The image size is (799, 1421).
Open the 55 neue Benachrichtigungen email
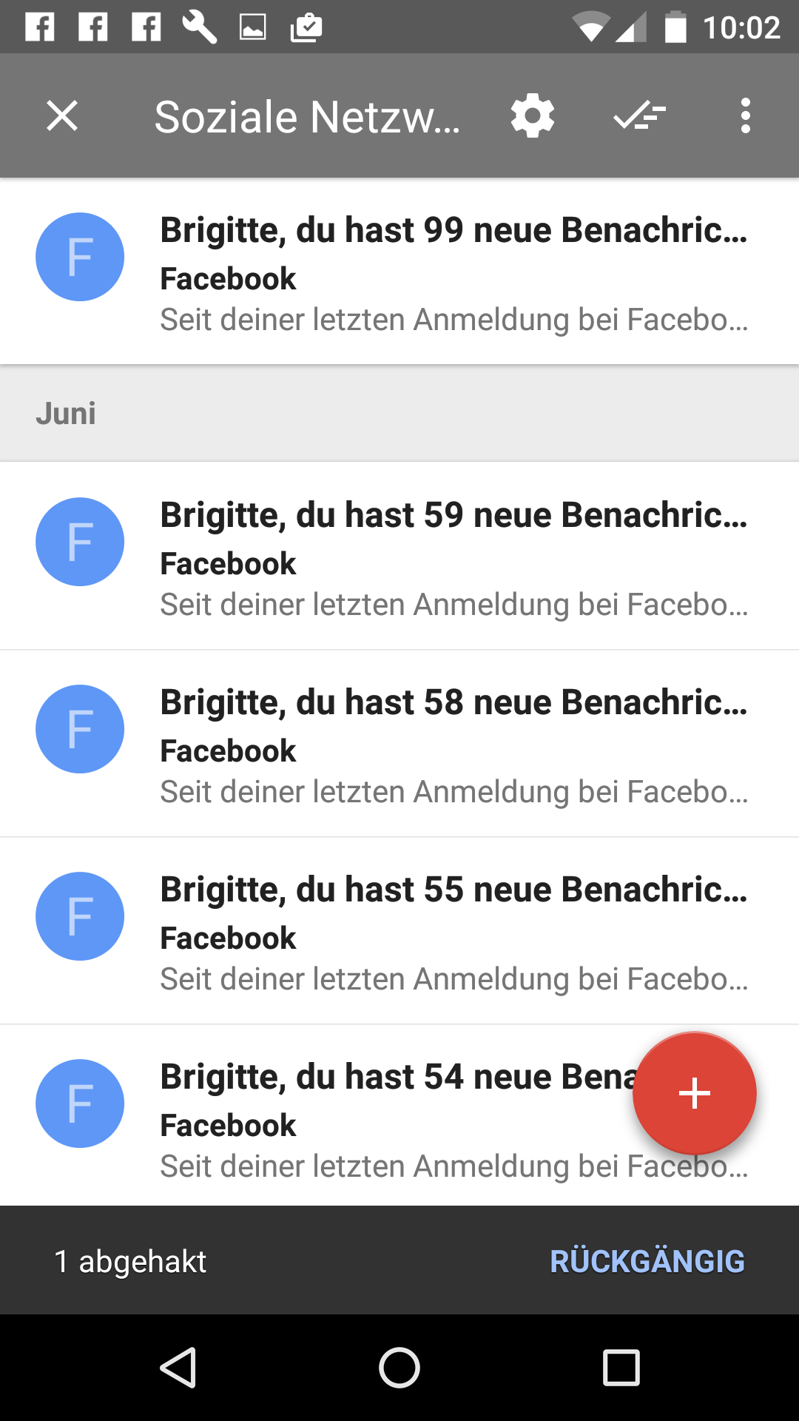click(x=399, y=931)
